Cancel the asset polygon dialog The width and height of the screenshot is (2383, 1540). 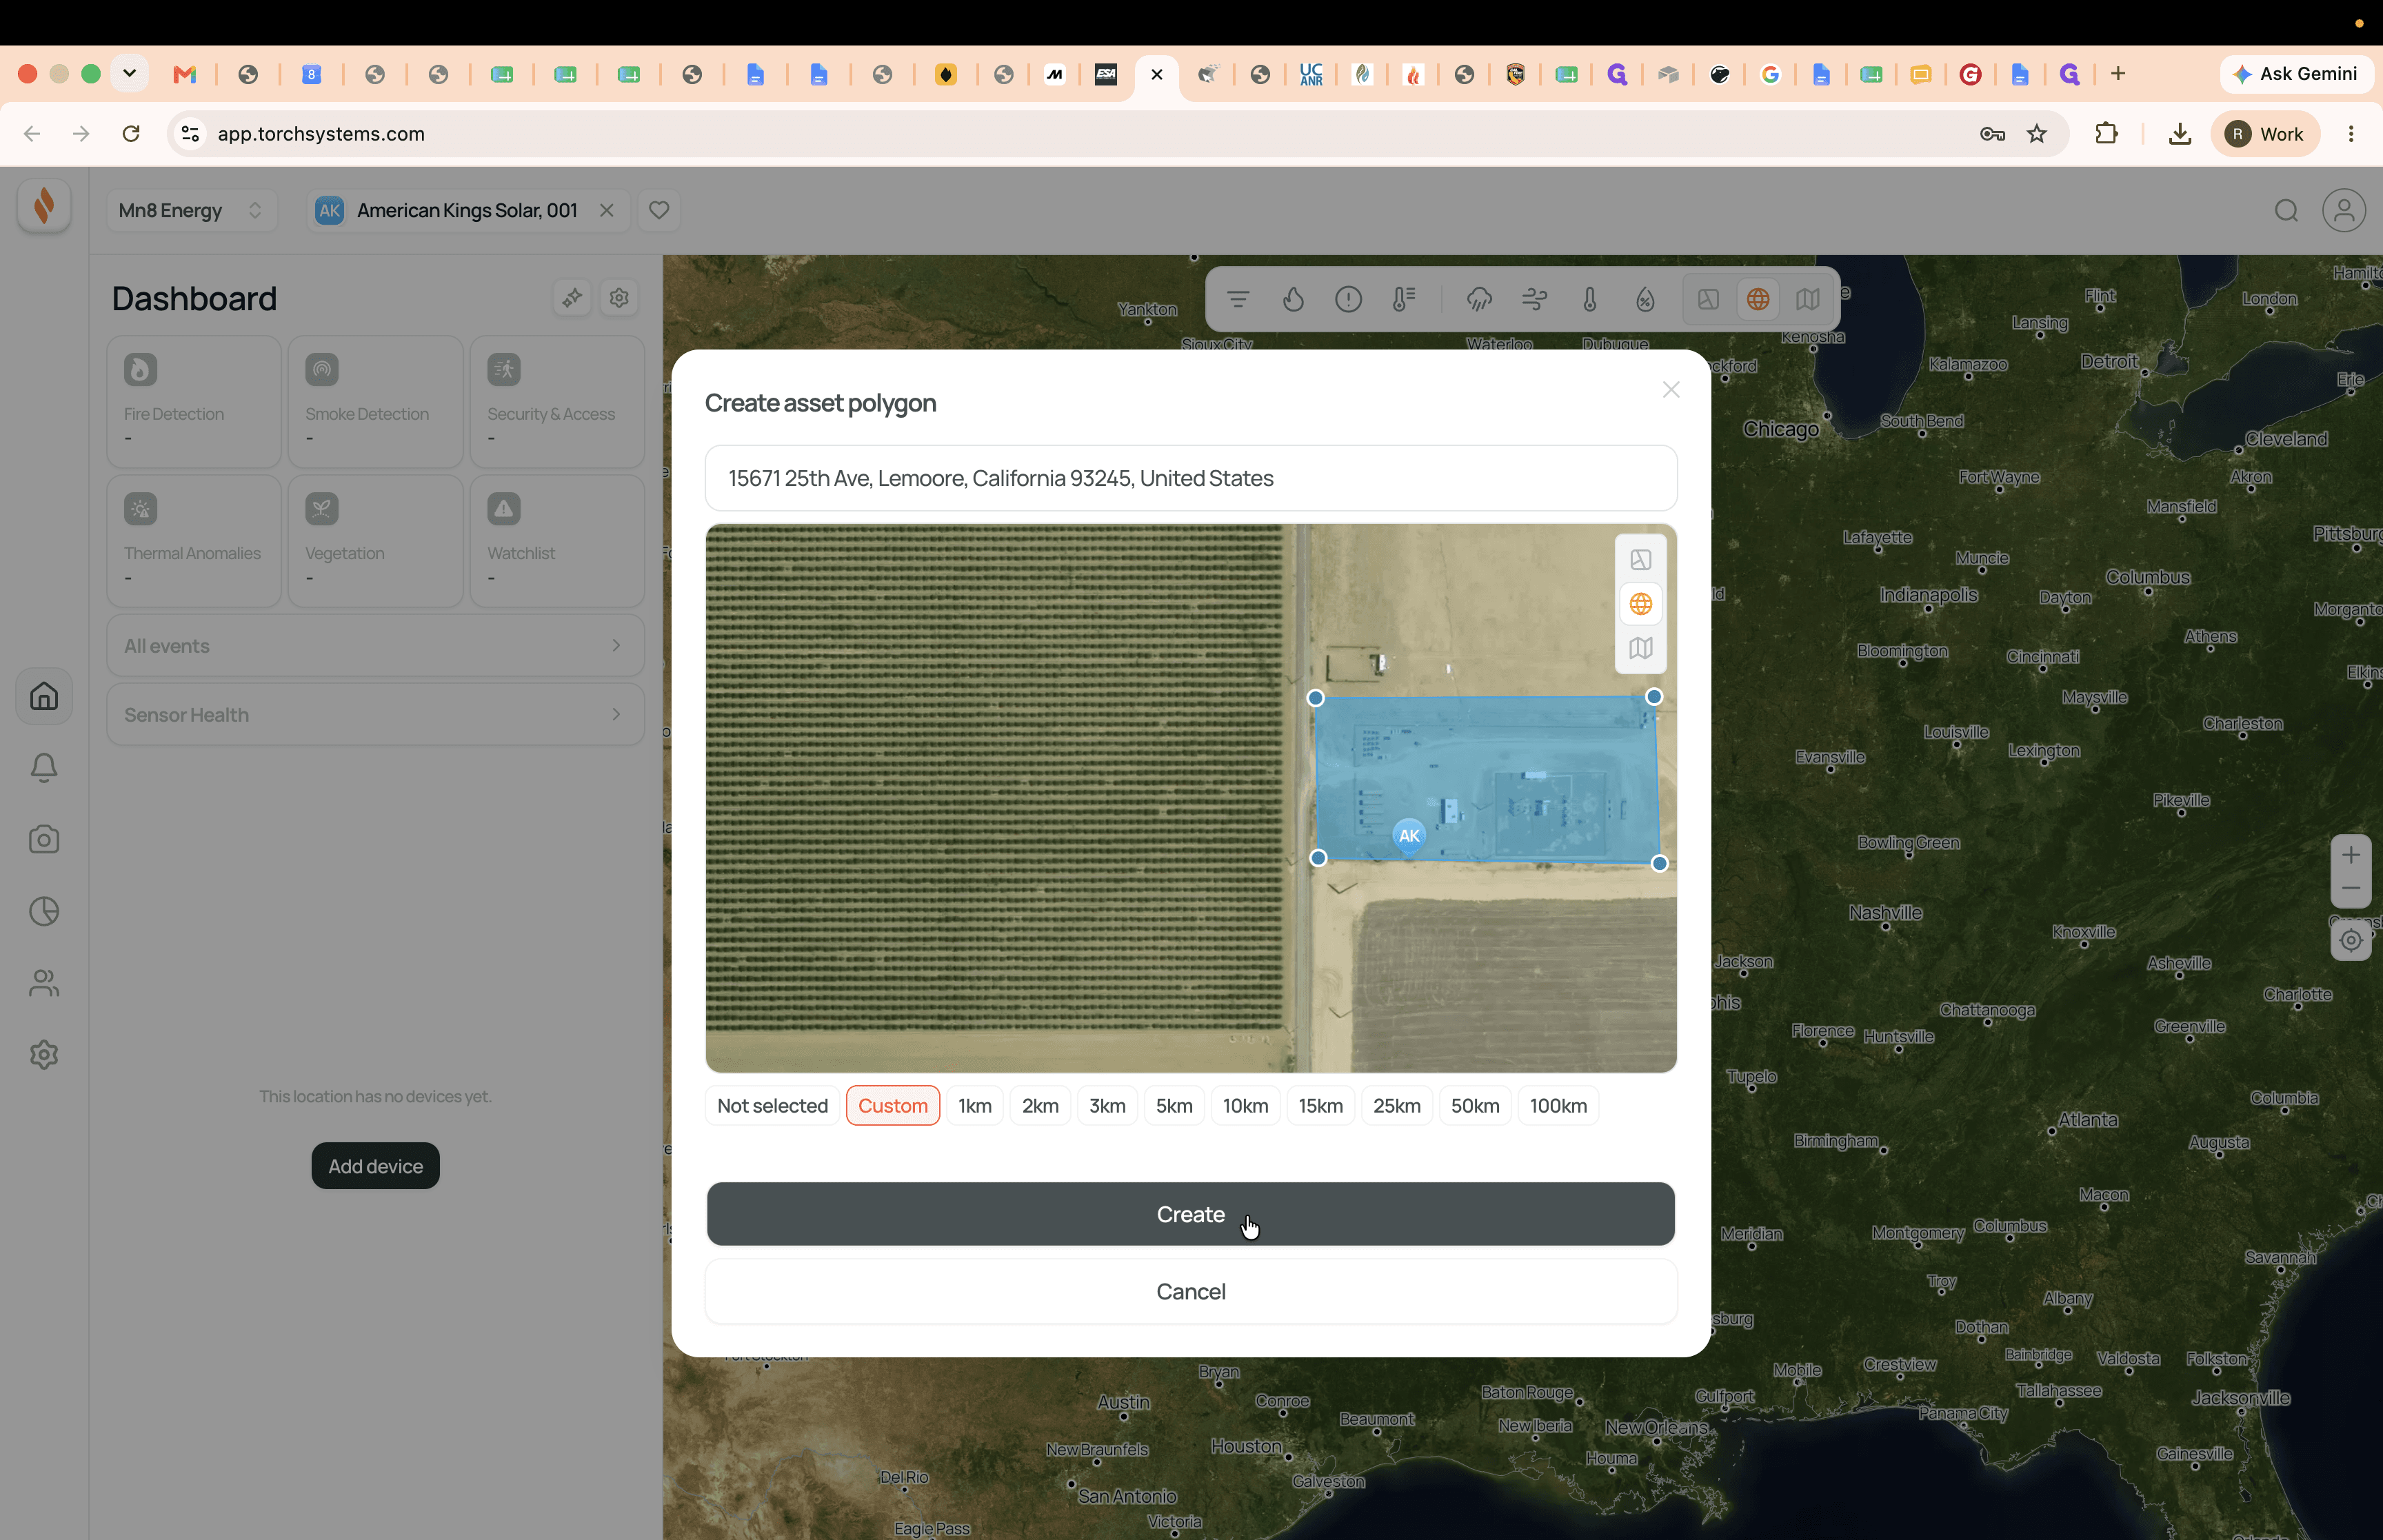point(1190,1292)
